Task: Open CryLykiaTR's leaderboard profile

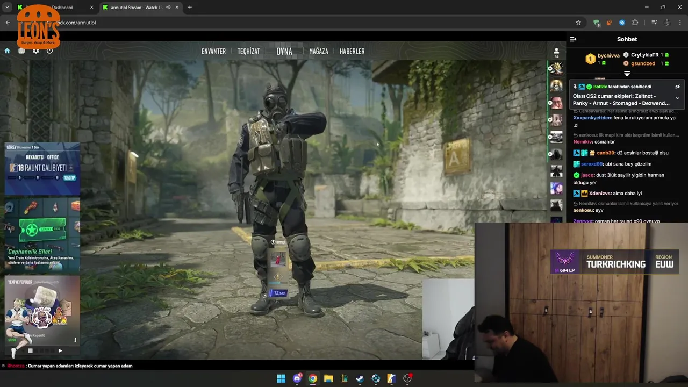Action: pos(644,55)
